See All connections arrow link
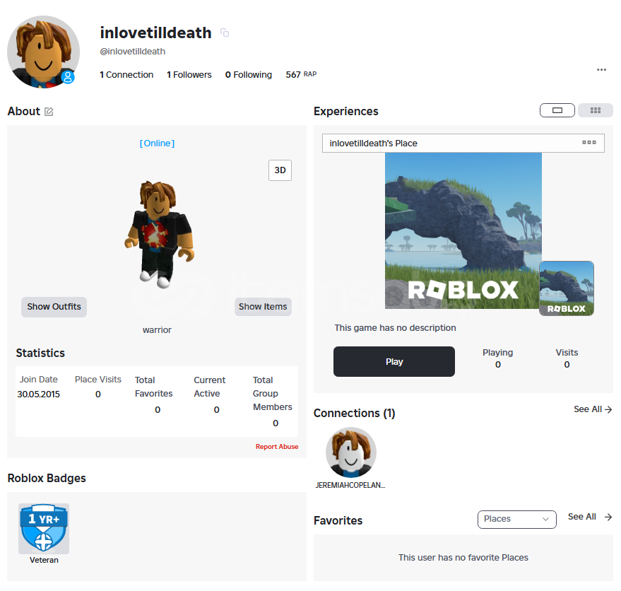Image resolution: width=621 pixels, height=591 pixels. point(593,409)
